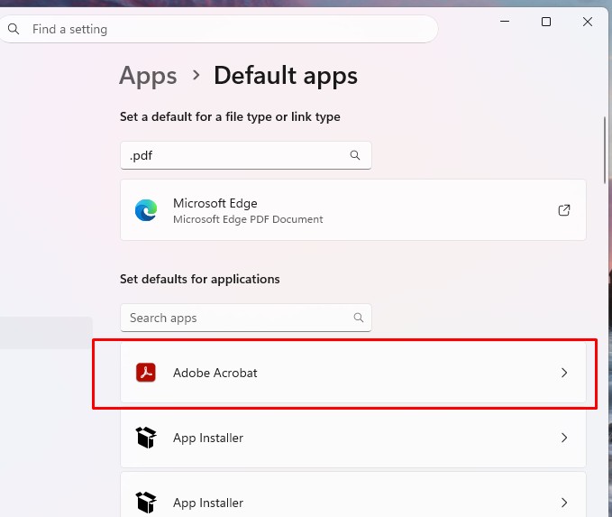The width and height of the screenshot is (612, 517).
Task: Open Microsoft Edge PDF default entry
Action: point(353,210)
